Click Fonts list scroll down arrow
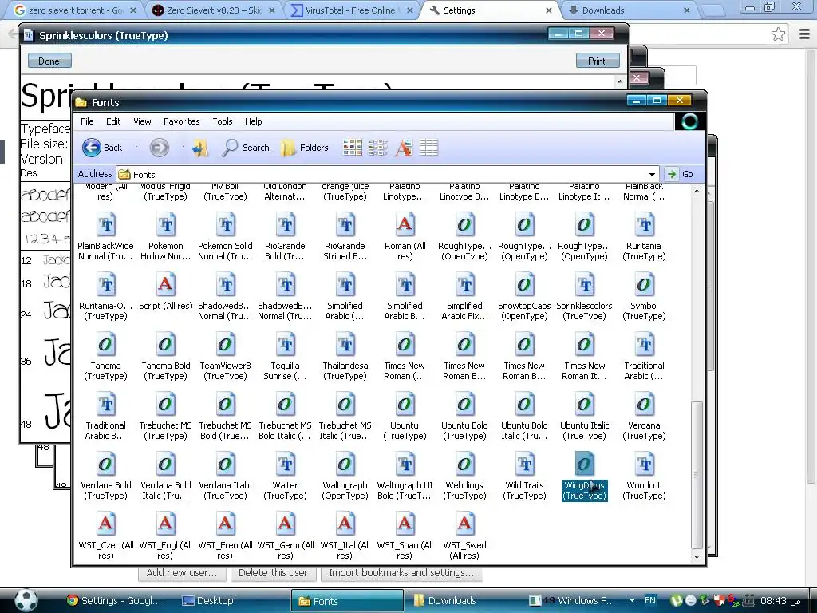 coord(697,556)
